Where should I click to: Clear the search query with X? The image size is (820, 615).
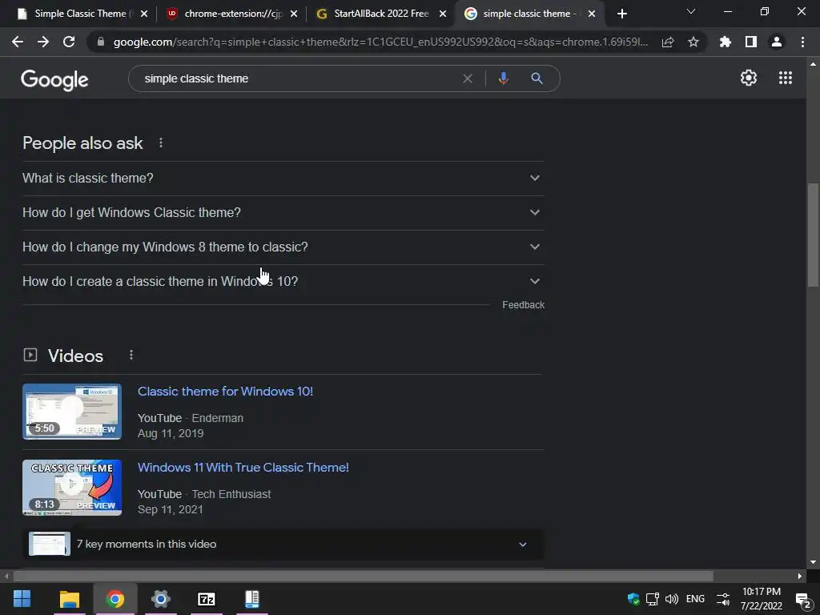(x=468, y=78)
